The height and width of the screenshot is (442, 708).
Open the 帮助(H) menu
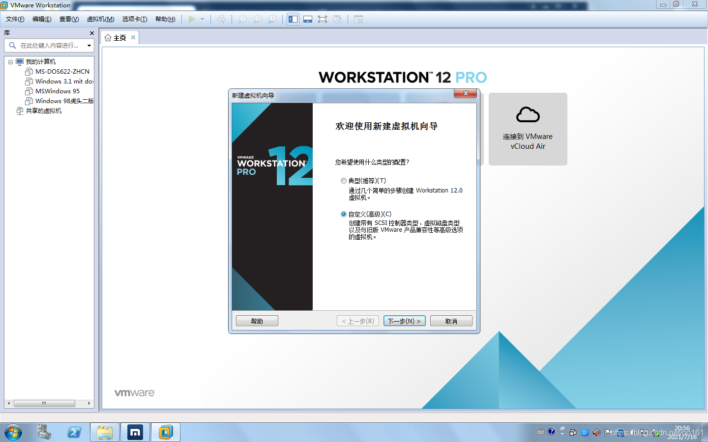[x=165, y=19]
